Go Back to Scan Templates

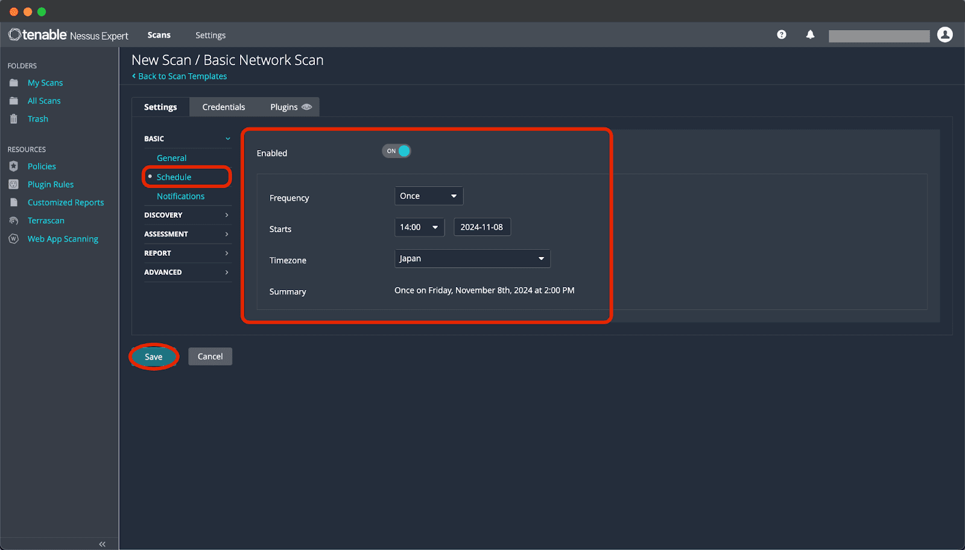tap(180, 77)
